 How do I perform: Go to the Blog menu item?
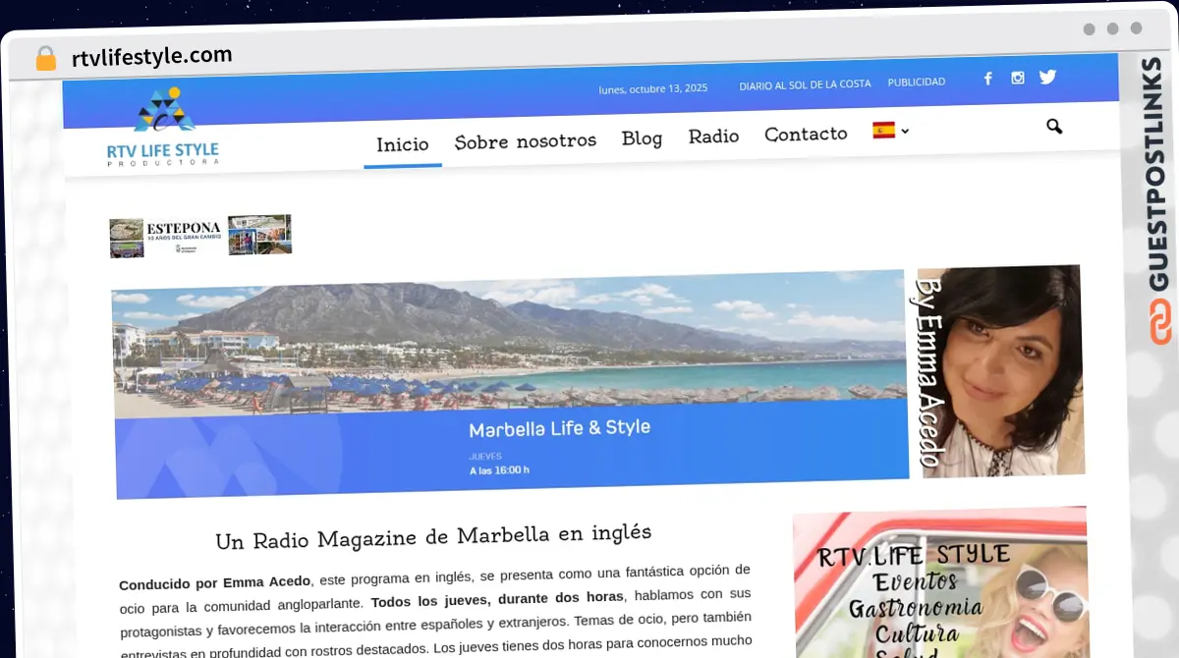click(642, 138)
